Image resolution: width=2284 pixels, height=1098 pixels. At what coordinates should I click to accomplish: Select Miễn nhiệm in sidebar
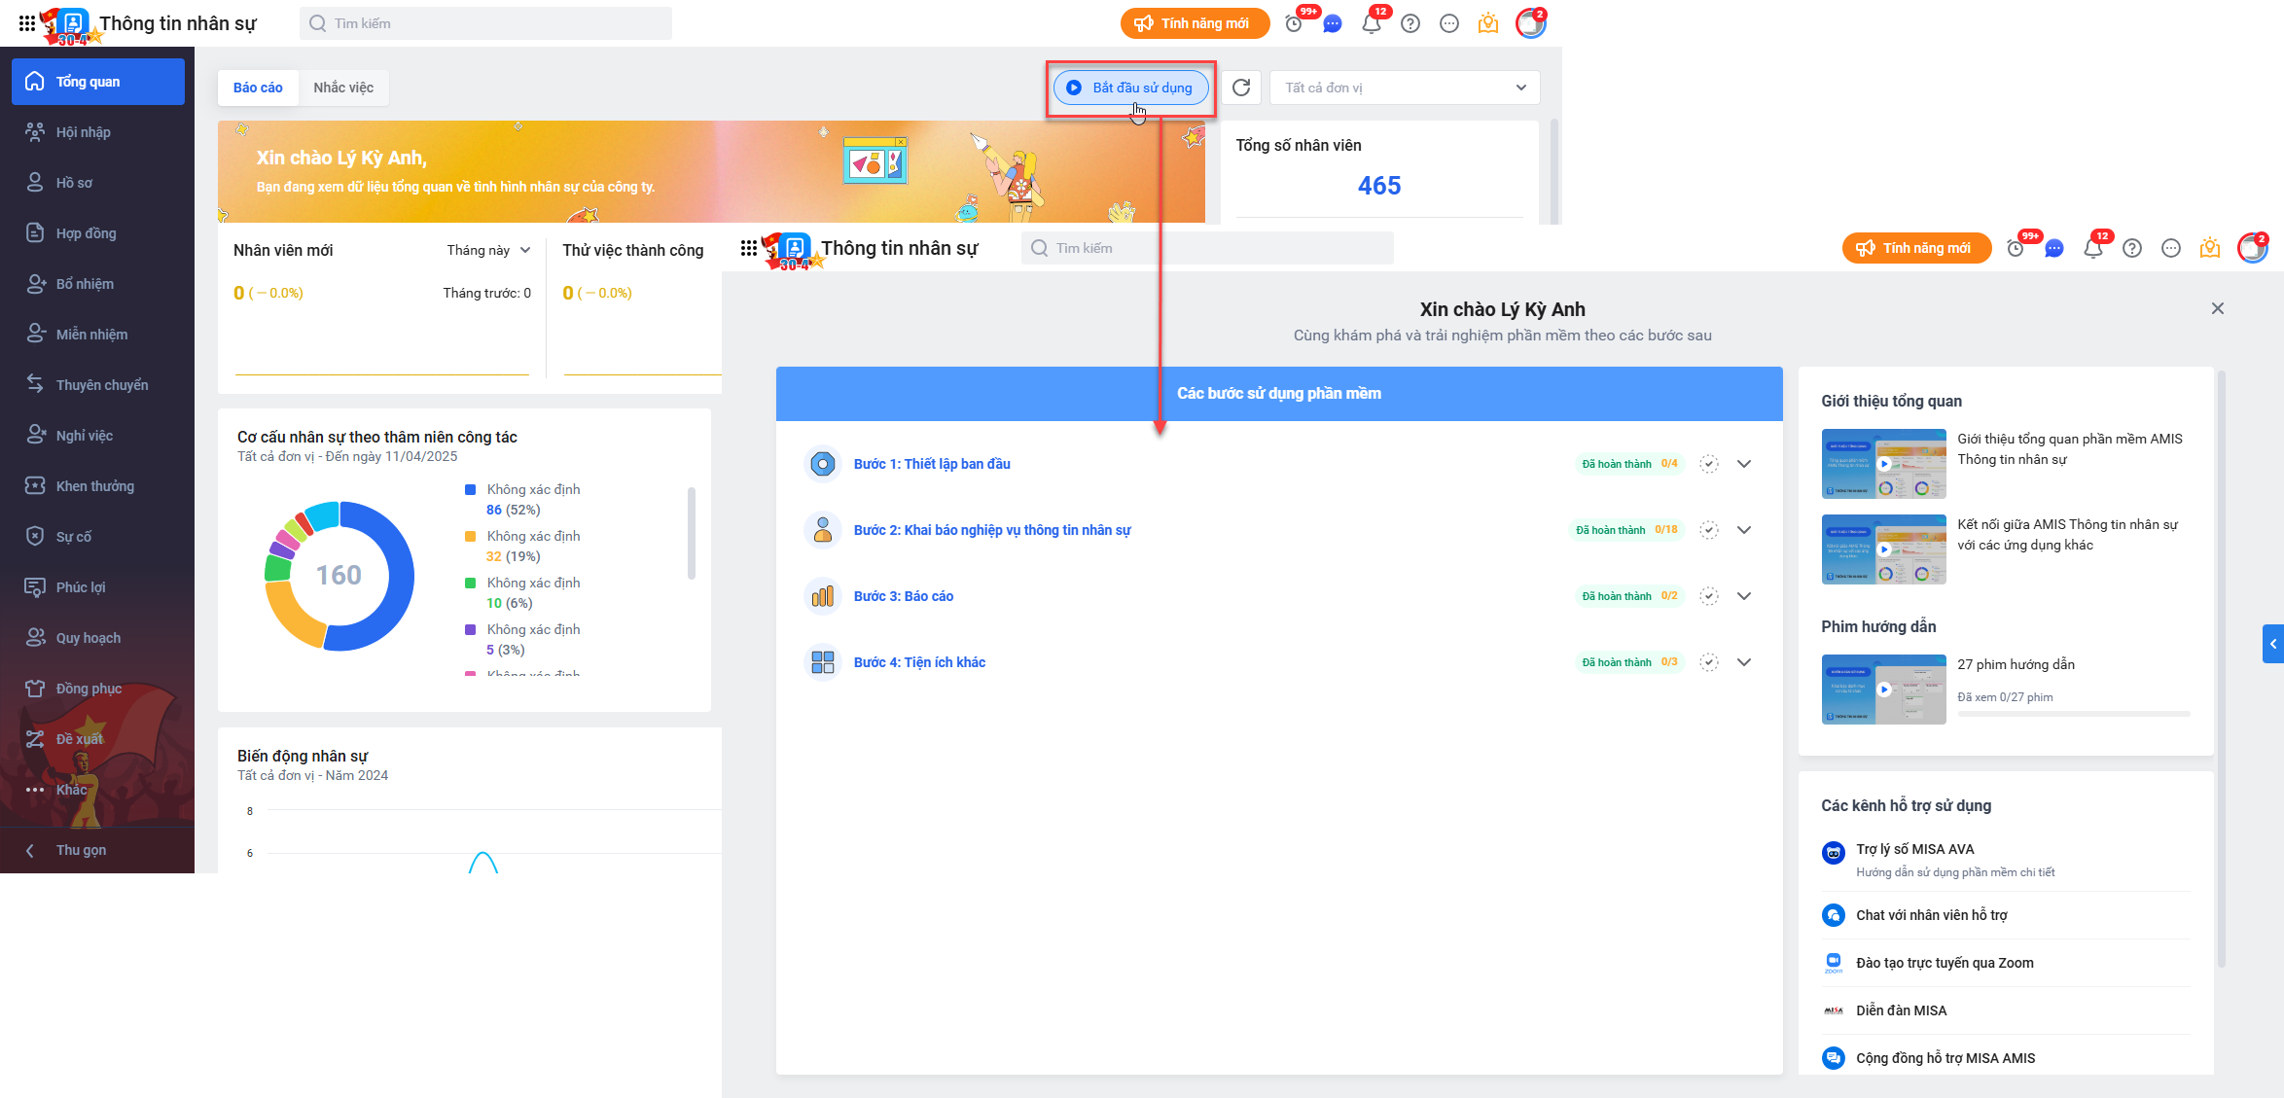tap(98, 335)
